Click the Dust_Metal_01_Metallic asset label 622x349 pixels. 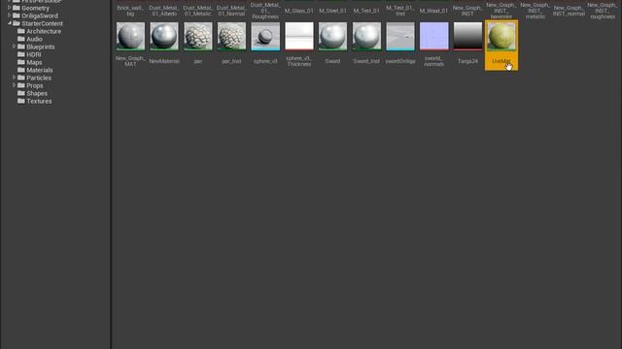(198, 11)
